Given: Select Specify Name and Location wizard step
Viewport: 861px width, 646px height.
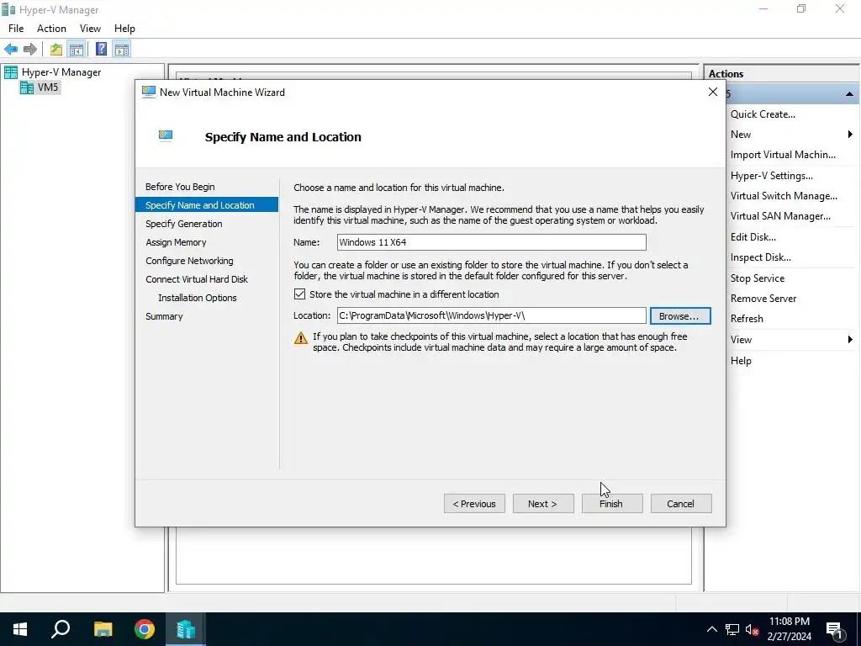Looking at the screenshot, I should (207, 205).
